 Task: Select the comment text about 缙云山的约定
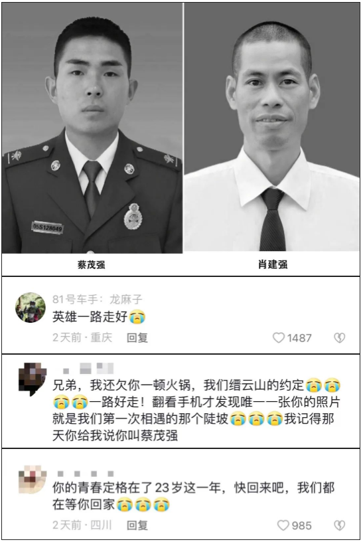coord(196,410)
